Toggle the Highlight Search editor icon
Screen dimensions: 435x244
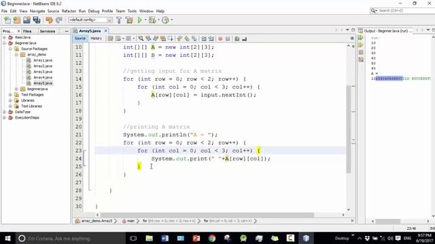[x=163, y=39]
